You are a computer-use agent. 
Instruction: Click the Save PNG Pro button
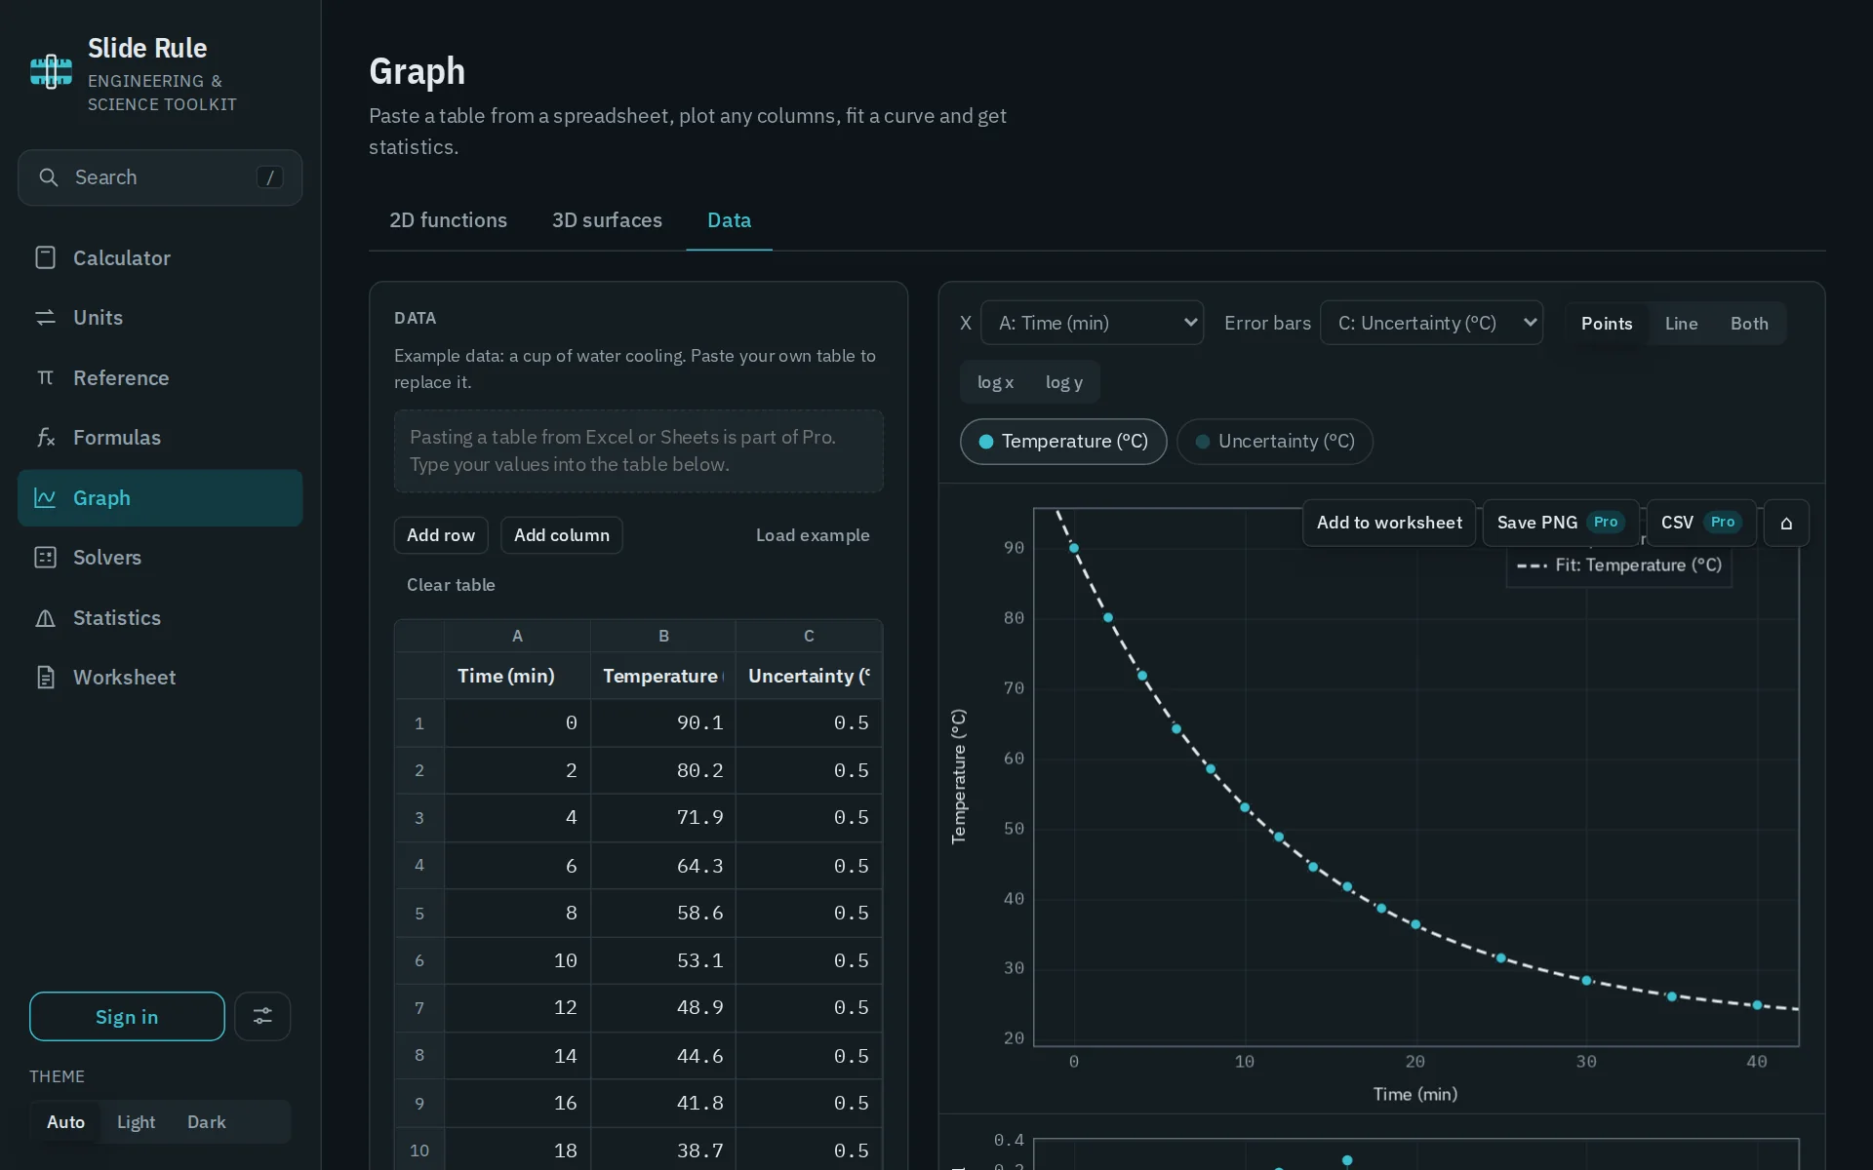(x=1561, y=524)
